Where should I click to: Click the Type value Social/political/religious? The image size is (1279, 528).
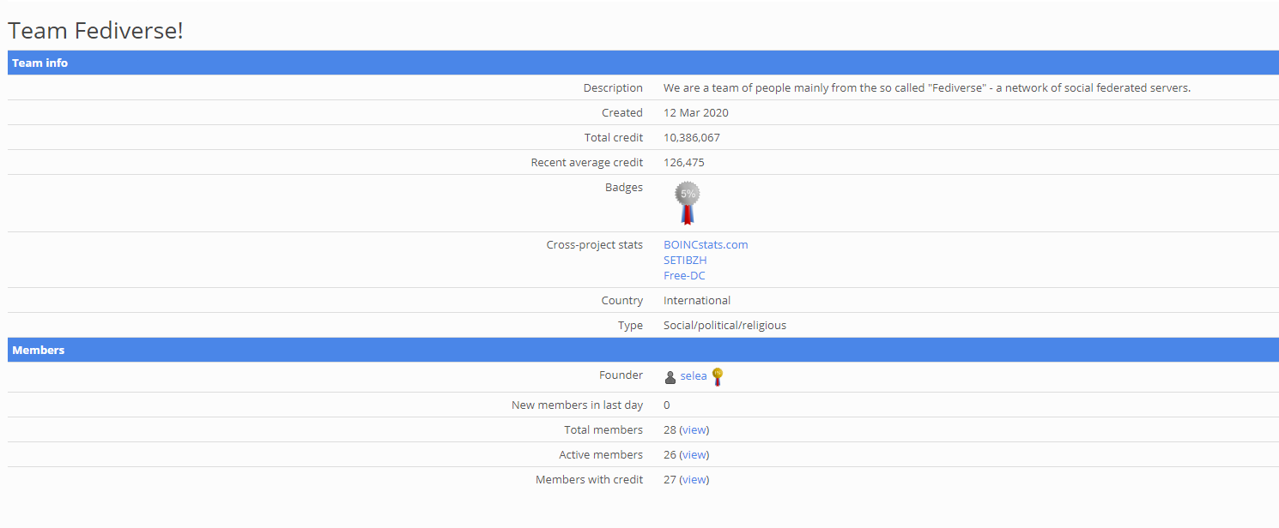(724, 325)
